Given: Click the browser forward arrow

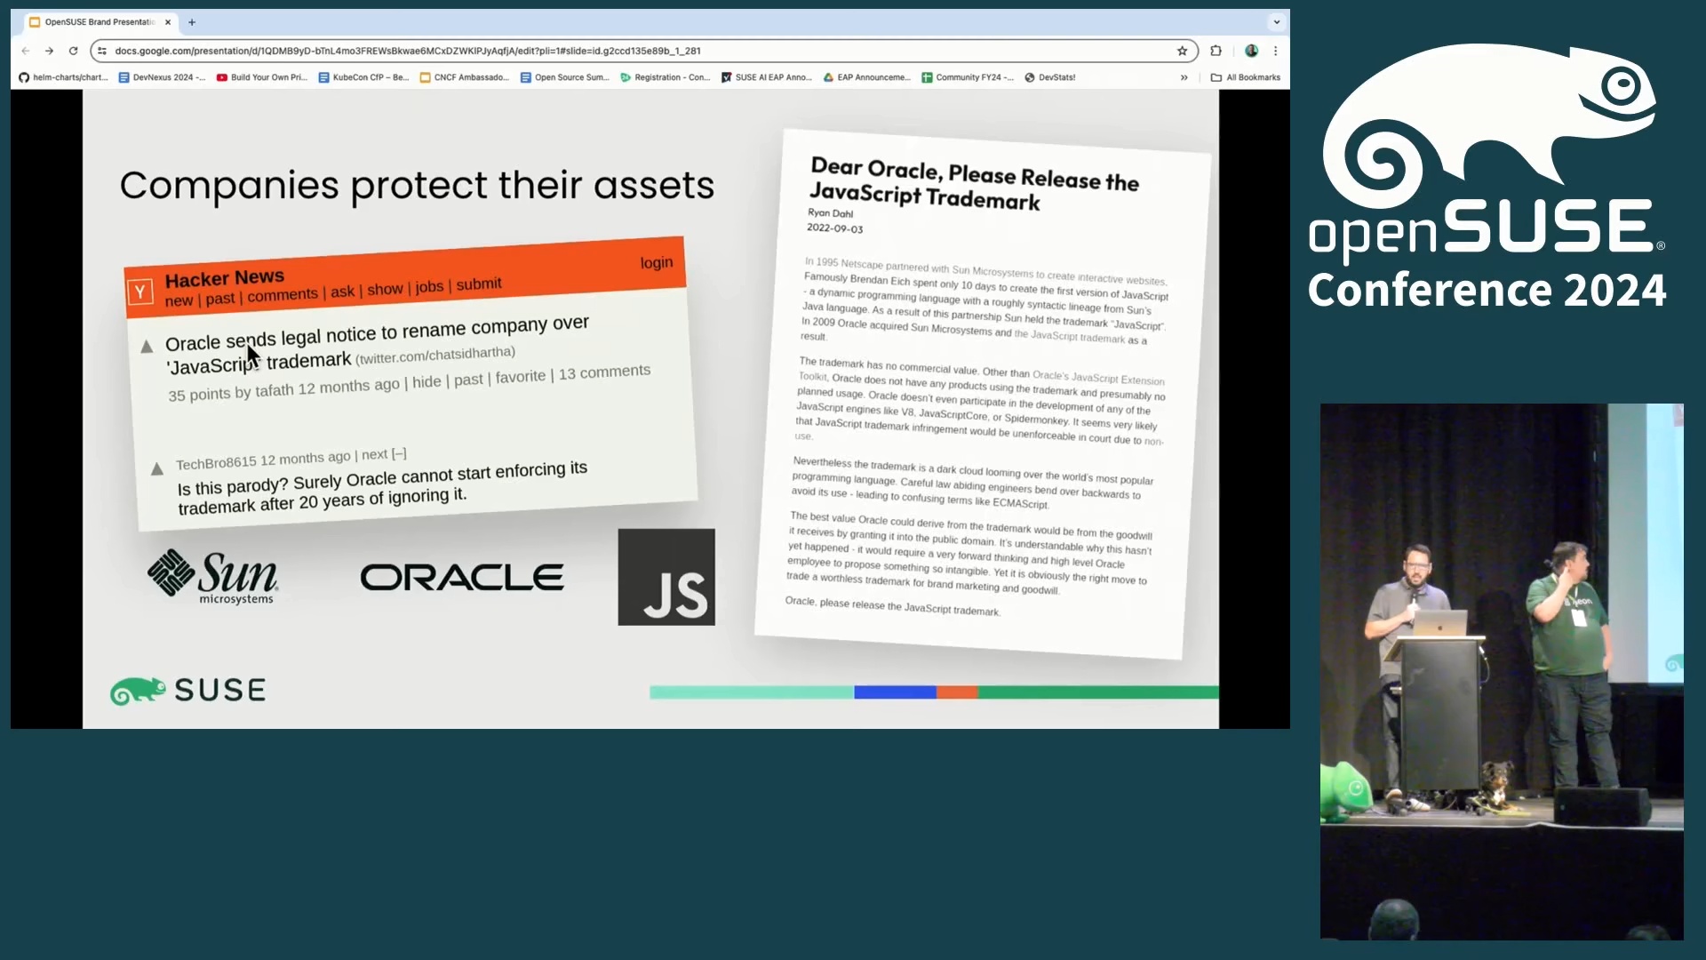Looking at the screenshot, I should point(50,51).
